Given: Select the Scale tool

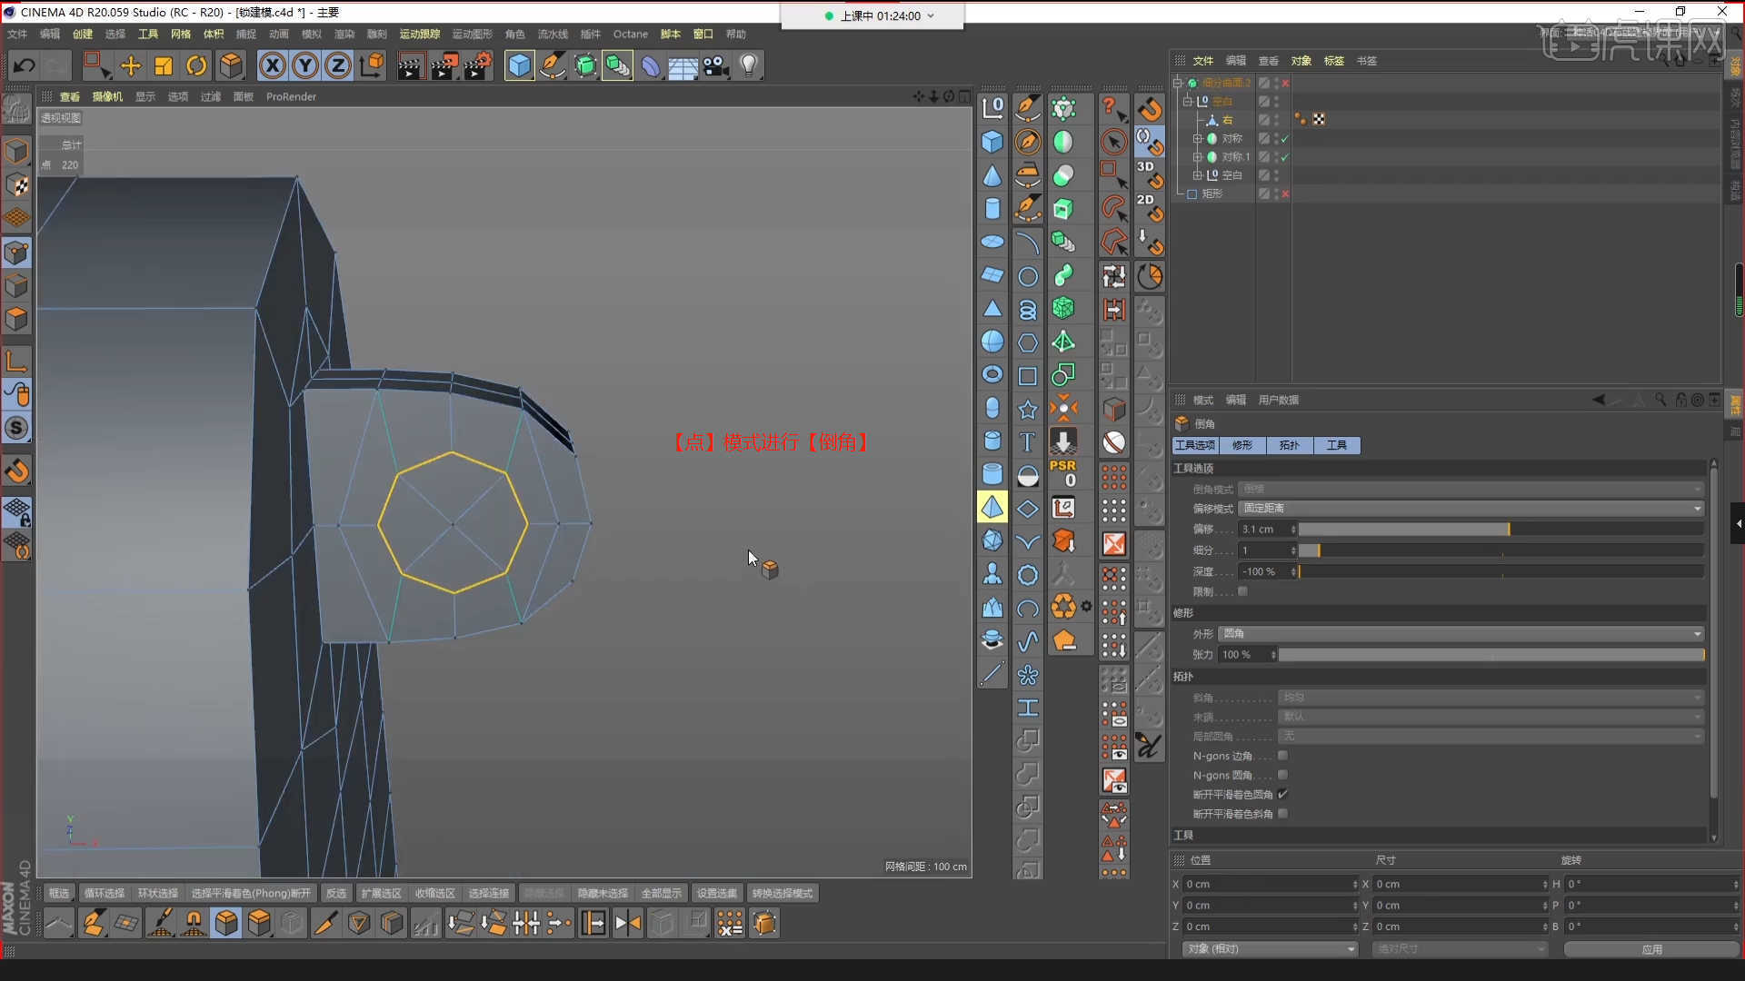Looking at the screenshot, I should tap(164, 65).
